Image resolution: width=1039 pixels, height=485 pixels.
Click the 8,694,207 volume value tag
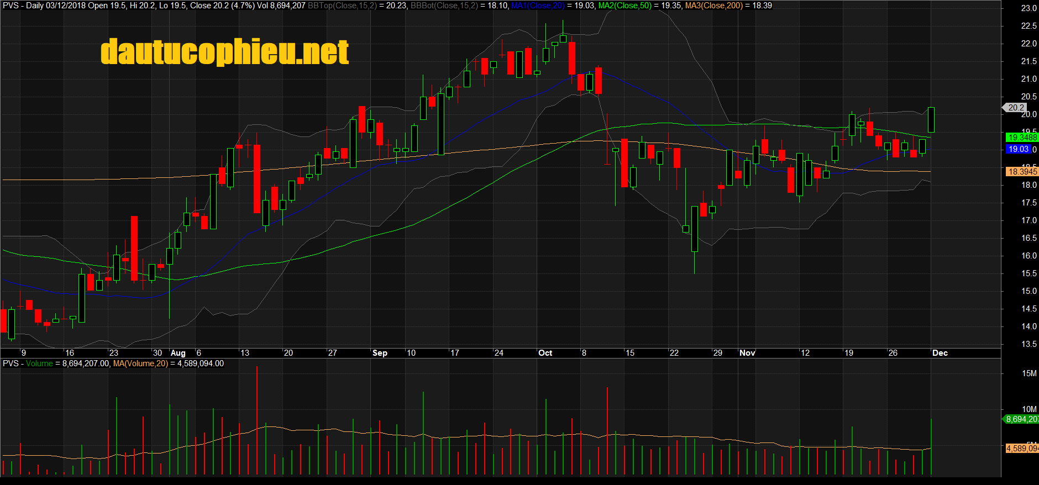click(x=1021, y=419)
